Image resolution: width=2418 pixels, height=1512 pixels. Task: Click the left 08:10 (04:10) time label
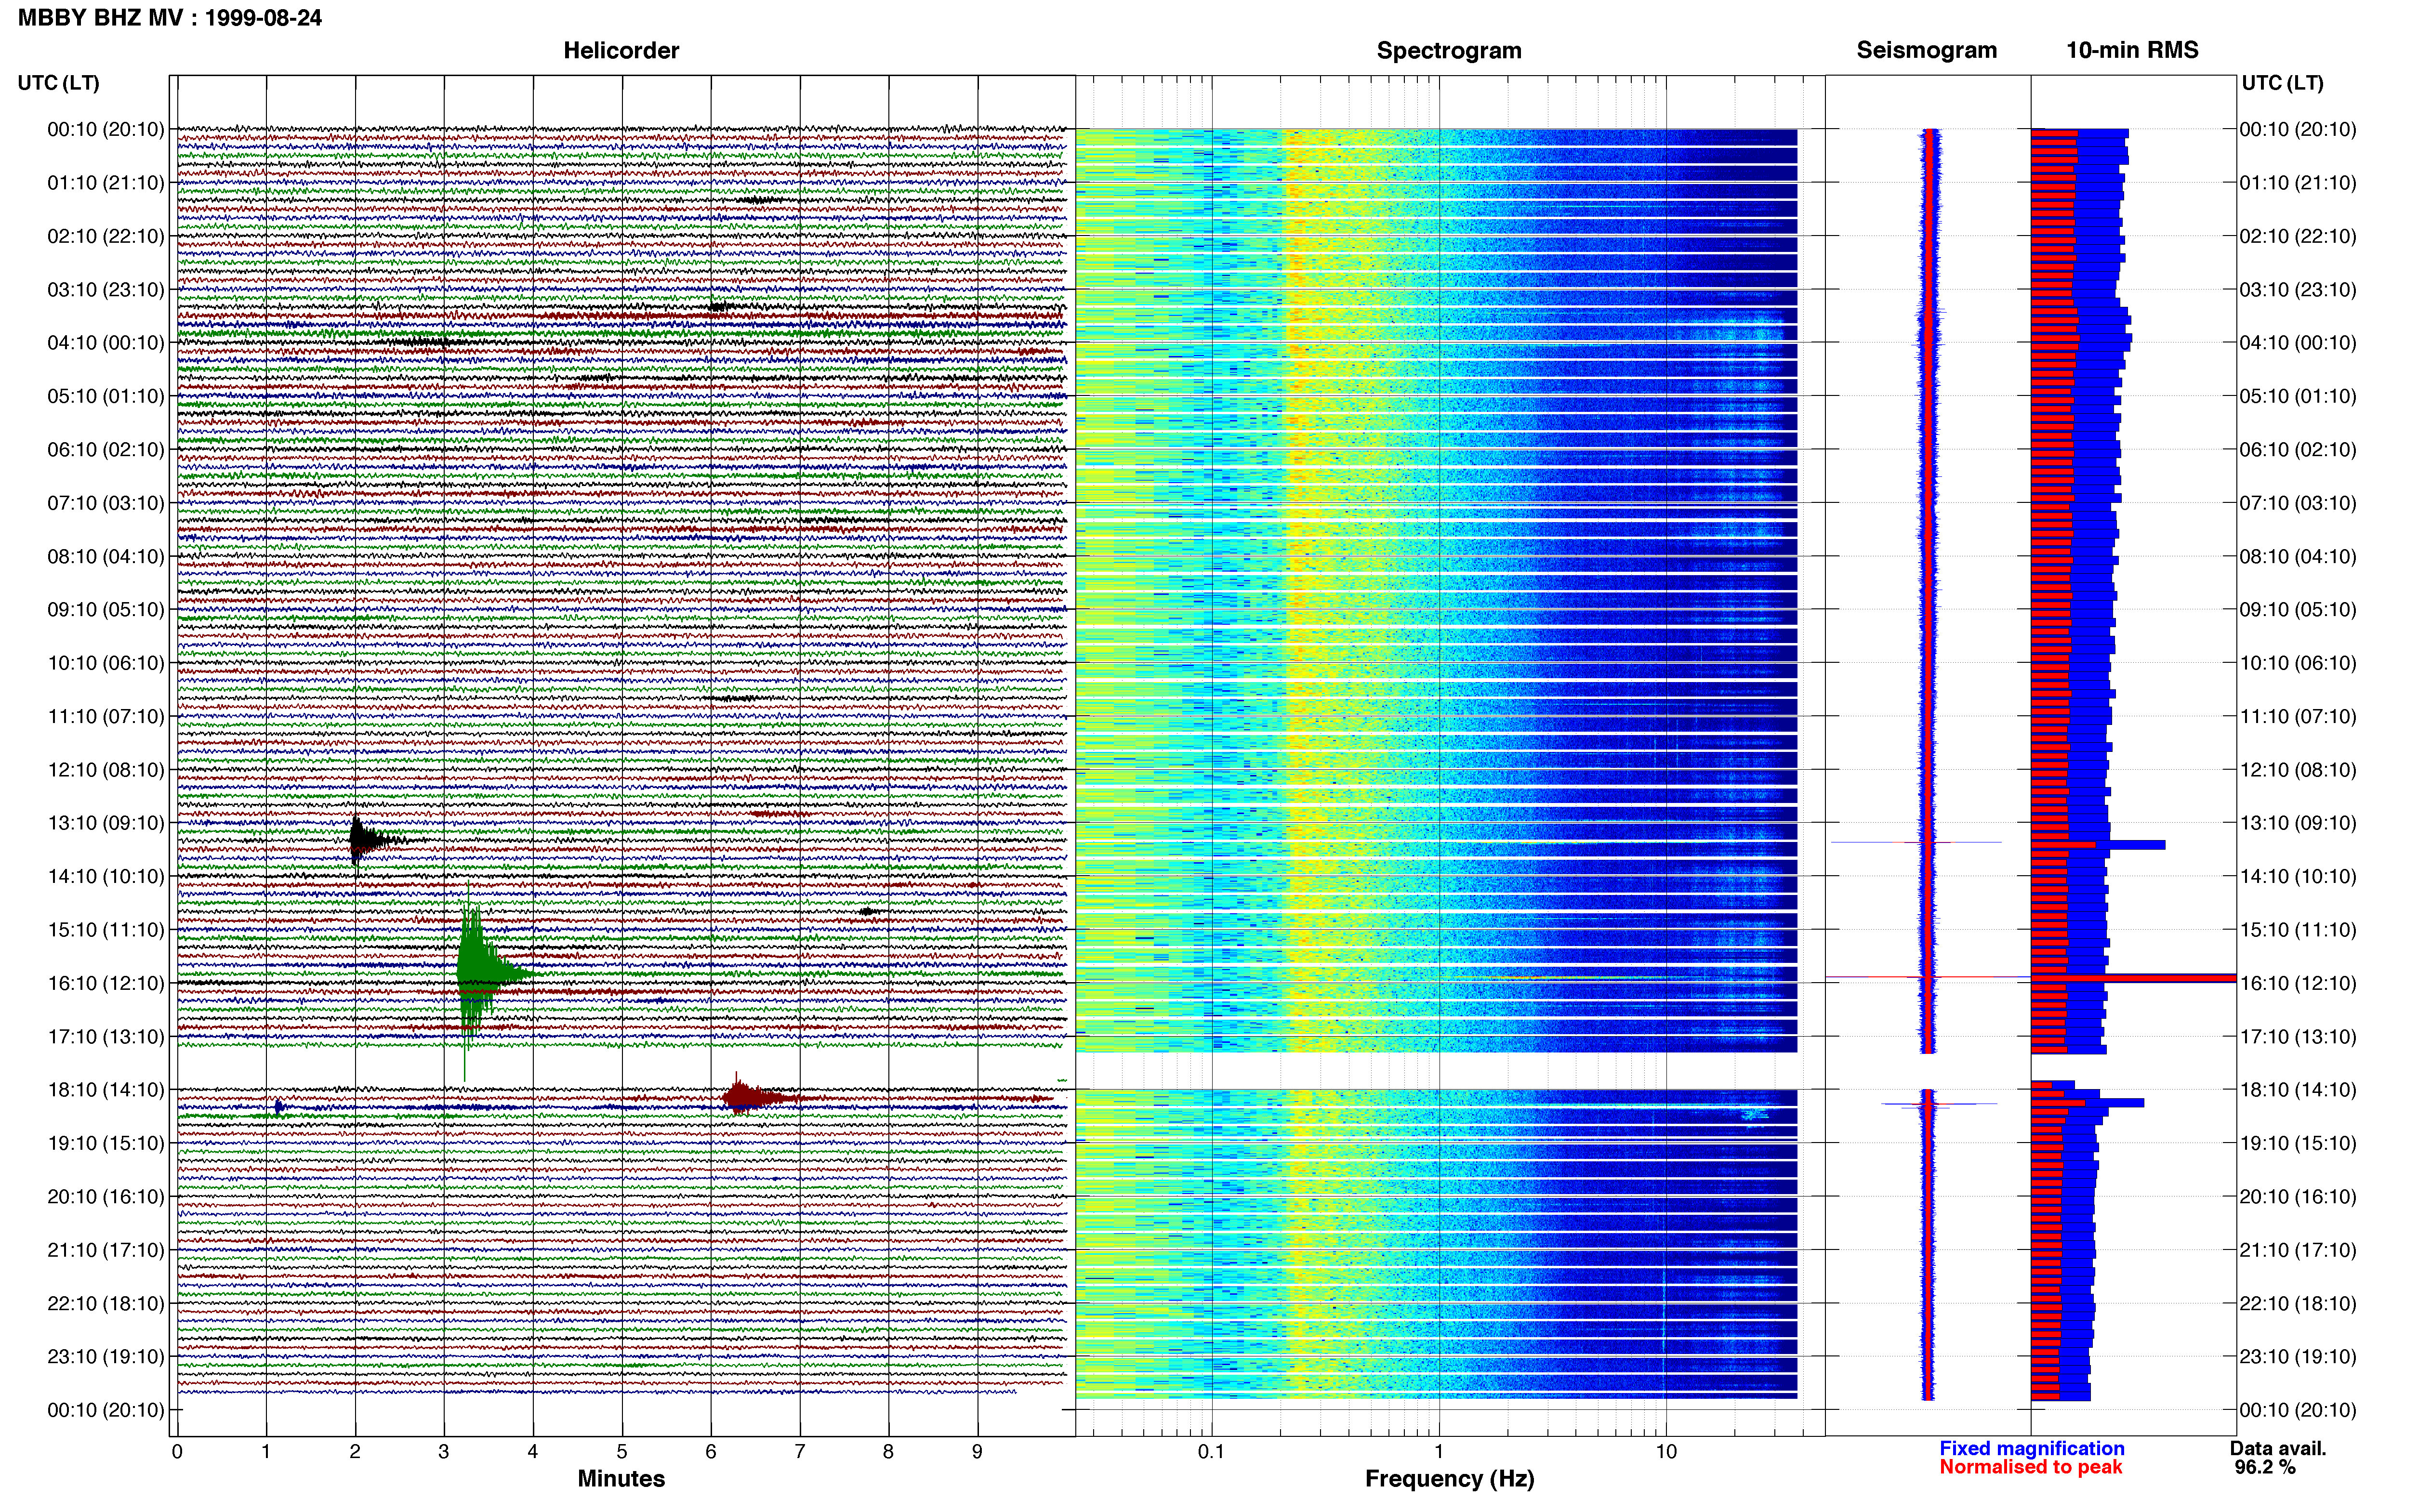point(105,556)
